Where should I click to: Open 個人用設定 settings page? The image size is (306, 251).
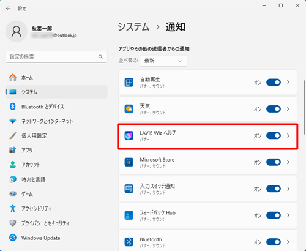[x=56, y=136]
